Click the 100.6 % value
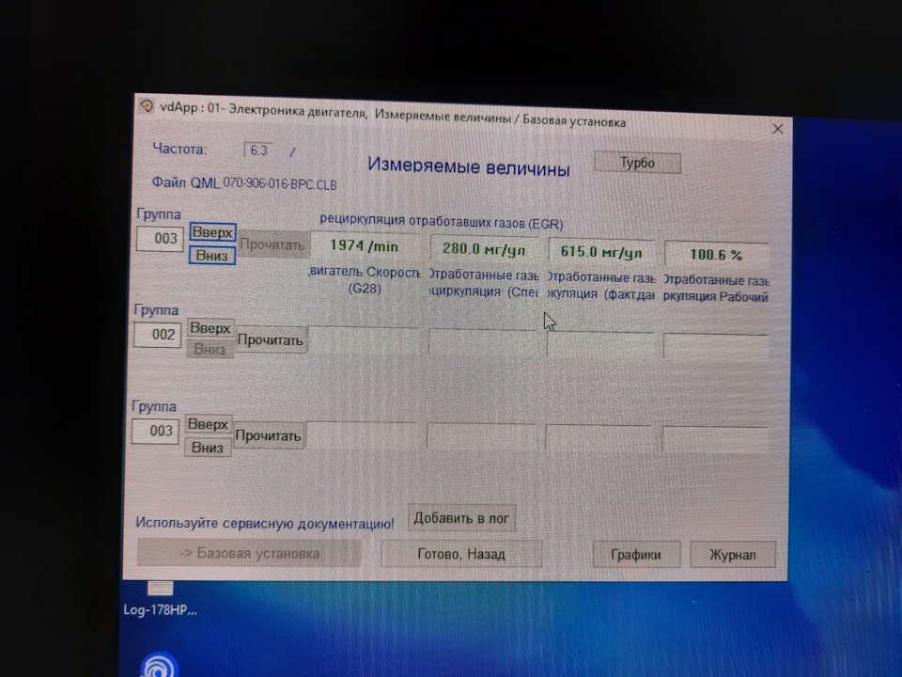Screen dimensions: 902x677 (x=716, y=255)
